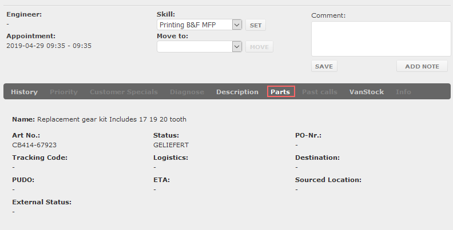Focus the Comment text area

pyautogui.click(x=381, y=39)
